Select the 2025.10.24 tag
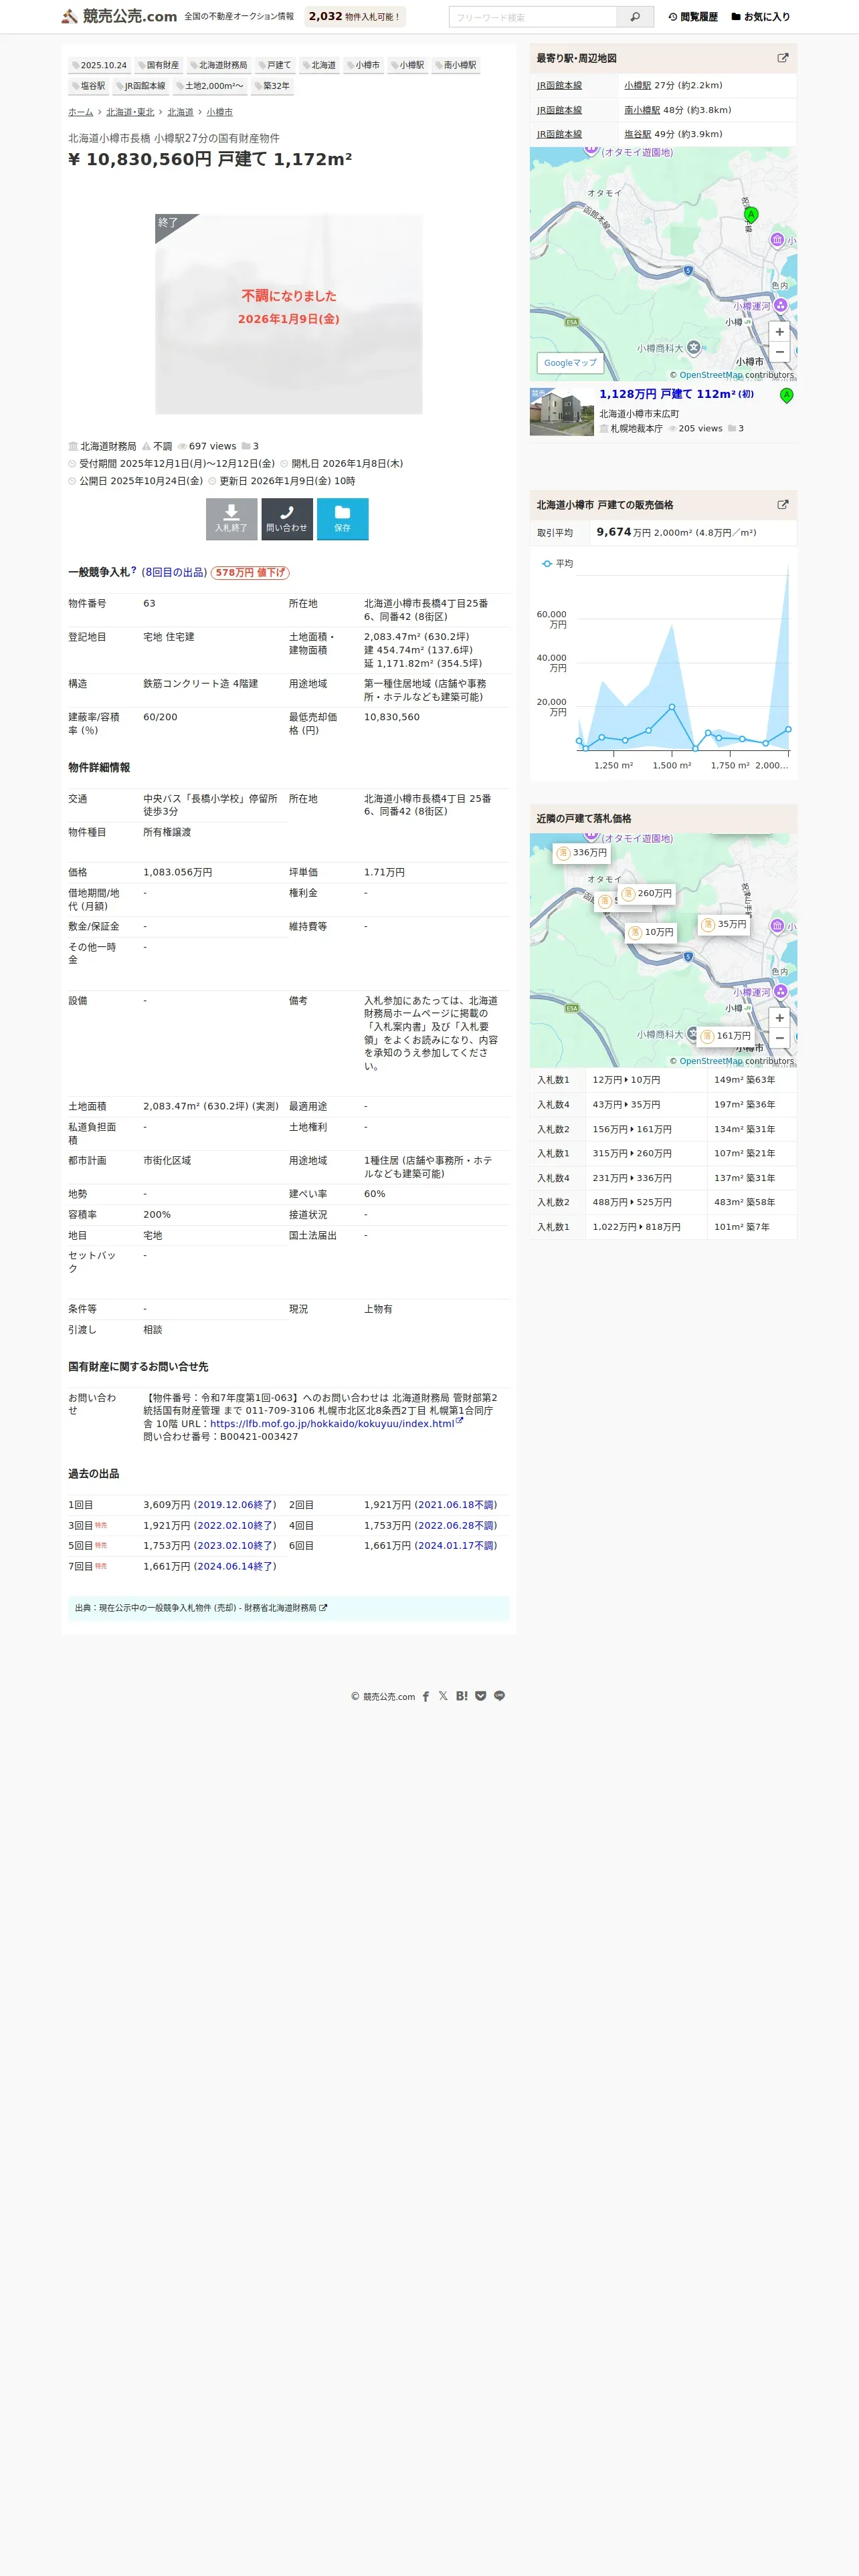 (99, 65)
